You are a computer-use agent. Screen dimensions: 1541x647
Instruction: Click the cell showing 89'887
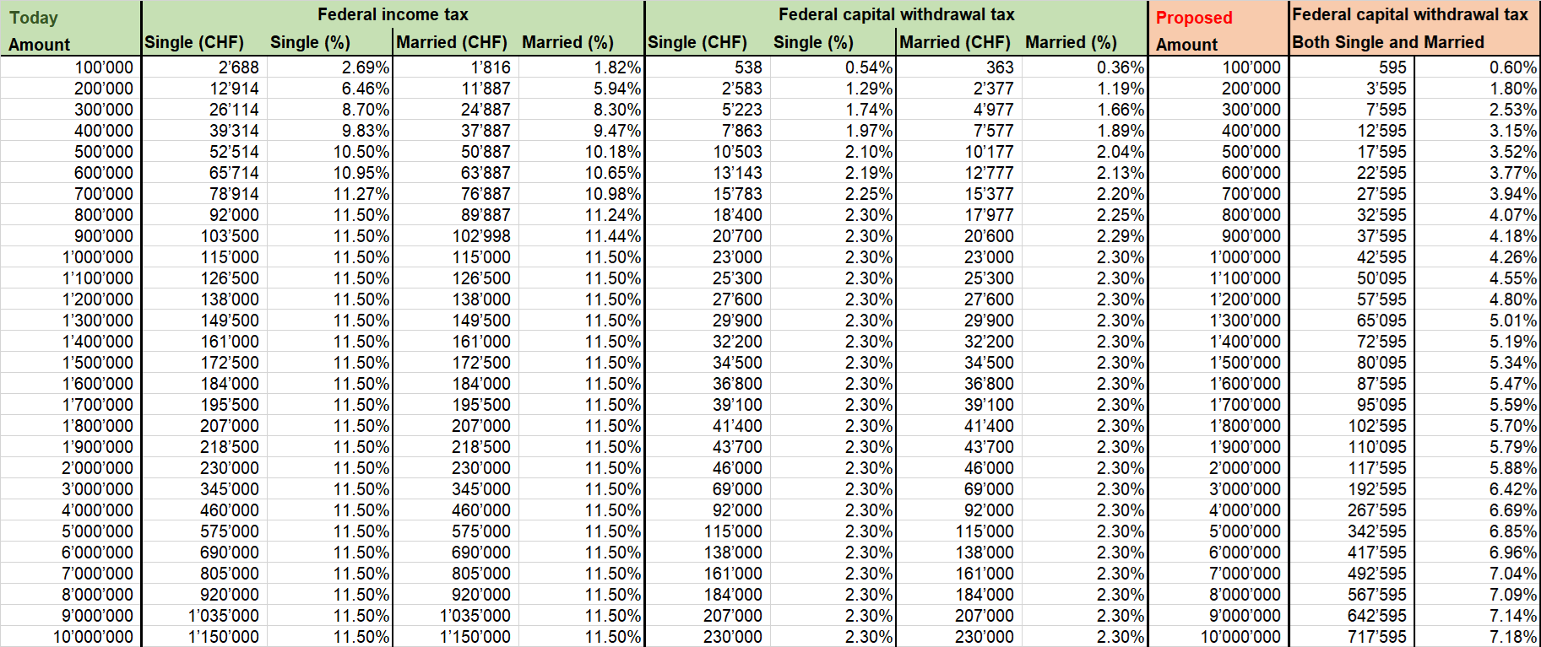(x=456, y=215)
